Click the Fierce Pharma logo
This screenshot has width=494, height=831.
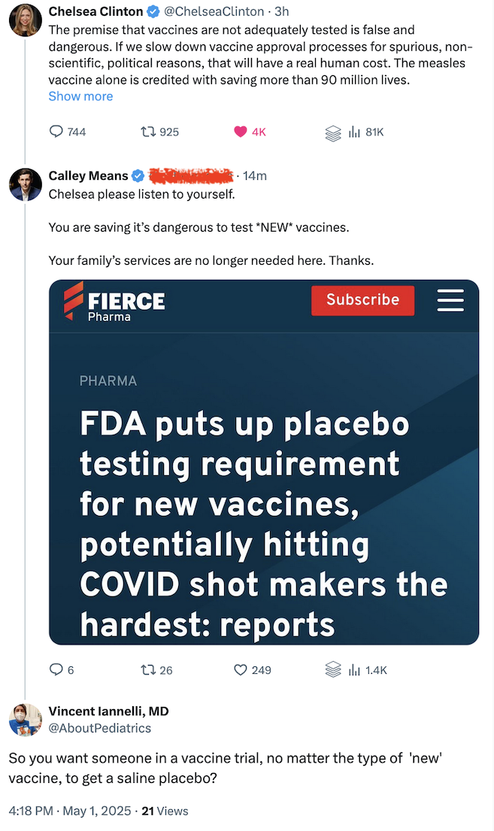114,302
